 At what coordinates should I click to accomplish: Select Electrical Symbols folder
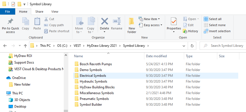156,76
